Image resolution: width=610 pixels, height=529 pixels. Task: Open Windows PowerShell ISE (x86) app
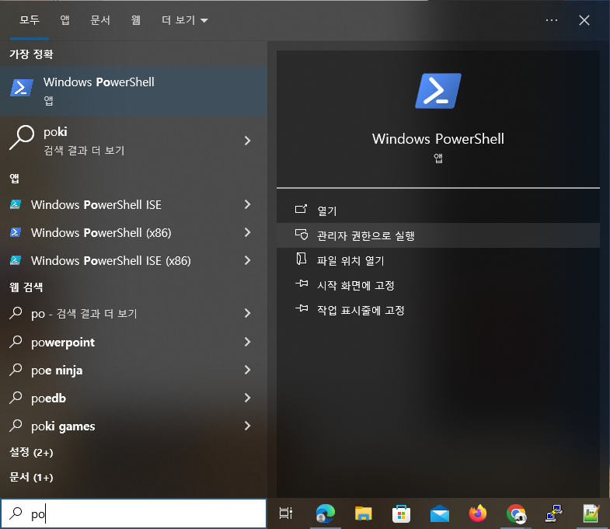134,260
